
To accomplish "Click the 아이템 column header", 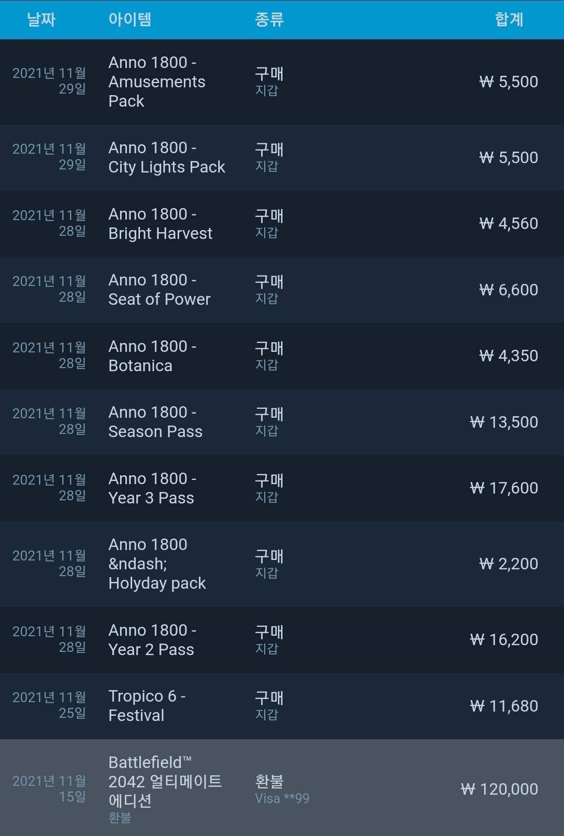I will tap(130, 20).
